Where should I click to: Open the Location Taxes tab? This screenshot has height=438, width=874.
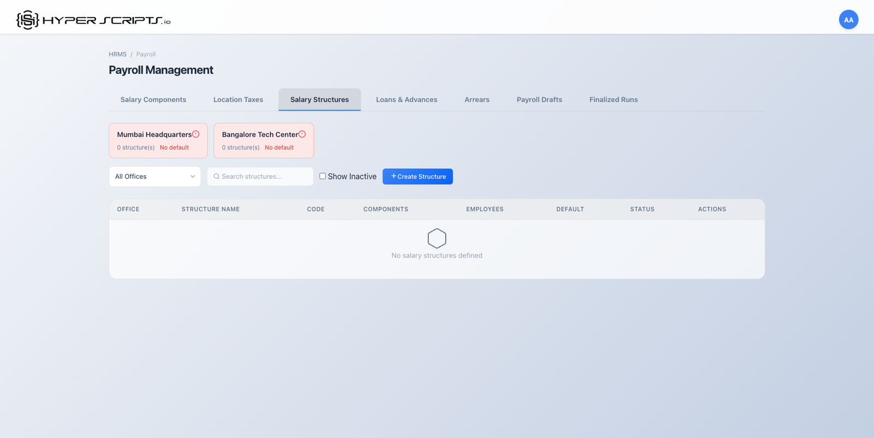[x=238, y=99]
